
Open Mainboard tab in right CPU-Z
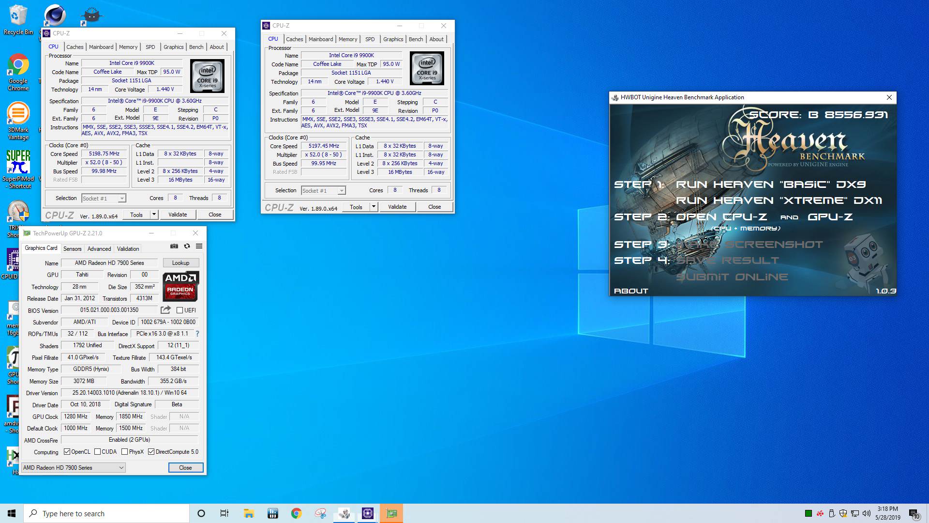coord(321,39)
